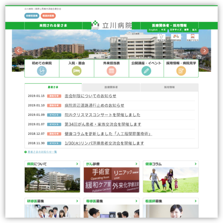Click the 立川病院 title text in header

[117, 26]
